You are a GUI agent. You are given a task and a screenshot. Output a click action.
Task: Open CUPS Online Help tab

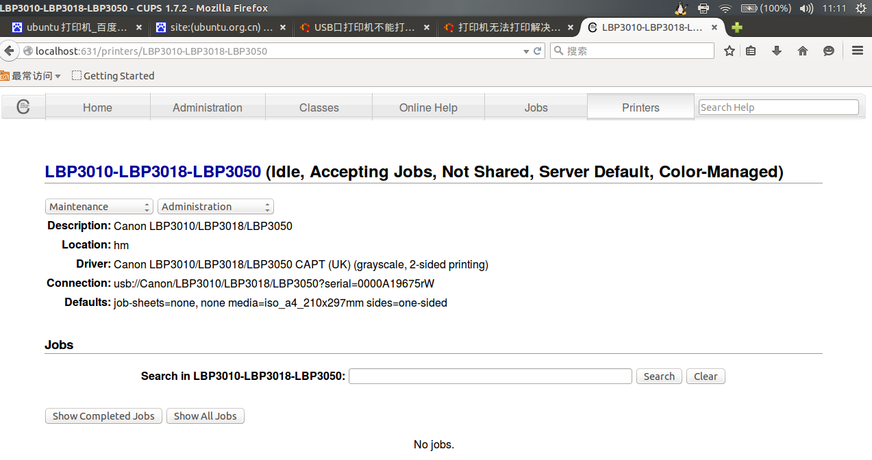point(428,107)
